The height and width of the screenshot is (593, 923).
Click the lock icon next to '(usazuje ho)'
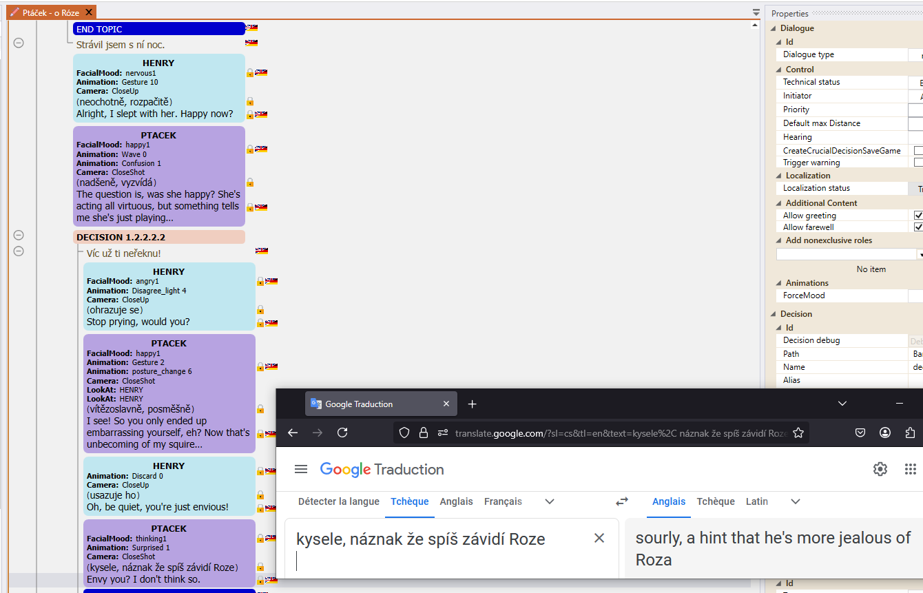coord(260,495)
